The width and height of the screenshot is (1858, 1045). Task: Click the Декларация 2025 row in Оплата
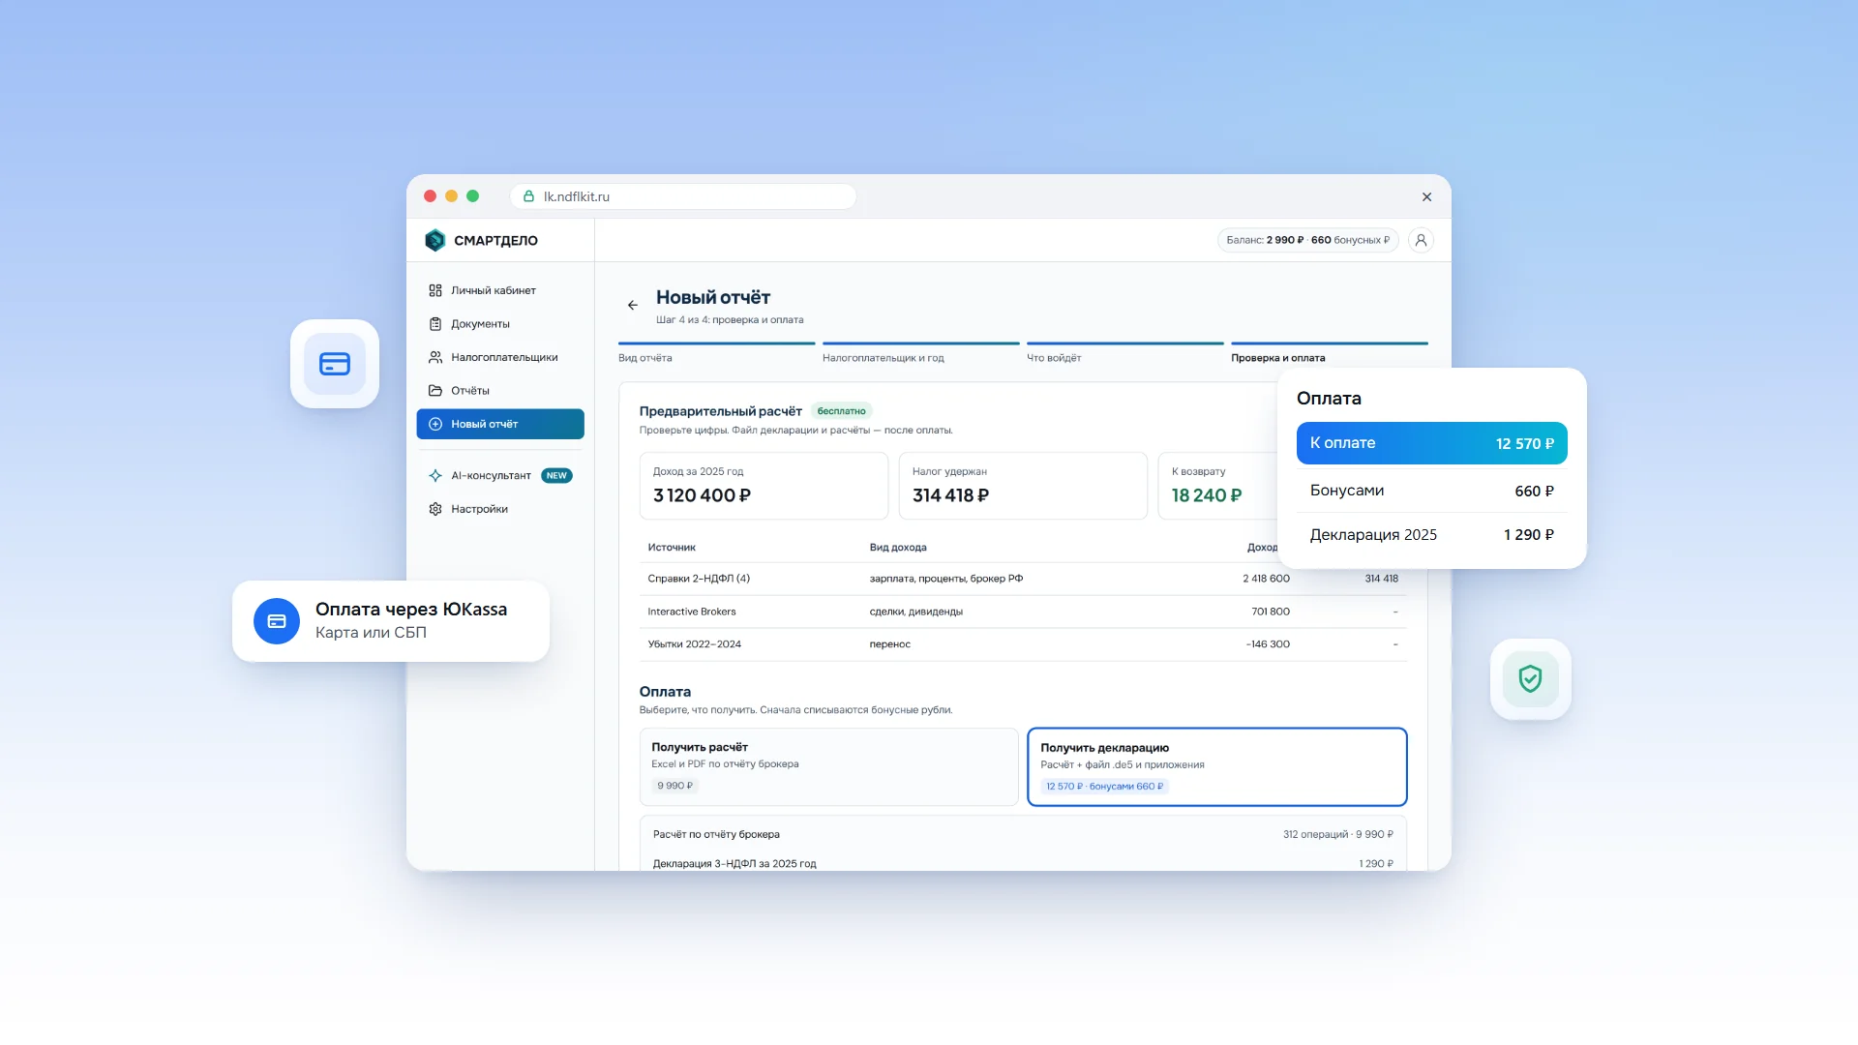[1432, 535]
